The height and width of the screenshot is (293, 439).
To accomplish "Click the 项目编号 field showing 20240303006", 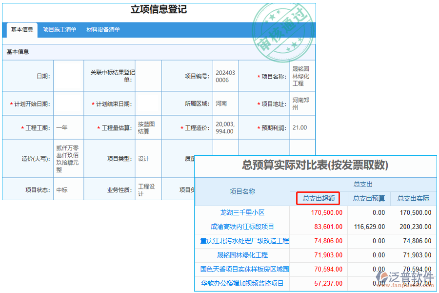I will tap(225, 76).
